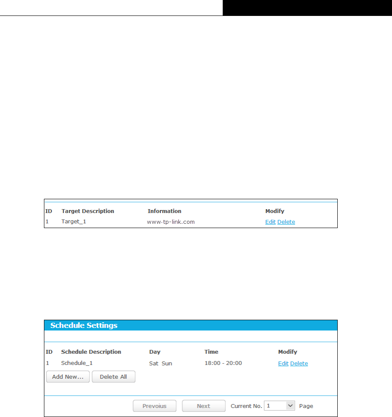Image resolution: width=392 pixels, height=417 pixels.
Task: Edit the Schedule_1 entry
Action: [x=283, y=363]
